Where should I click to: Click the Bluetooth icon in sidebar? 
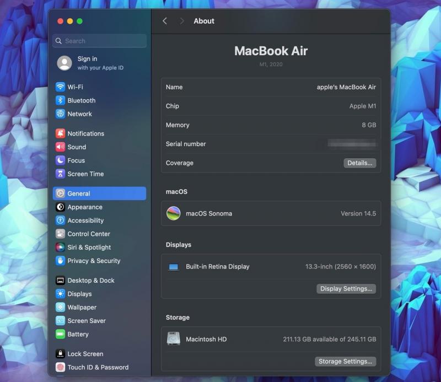[60, 100]
